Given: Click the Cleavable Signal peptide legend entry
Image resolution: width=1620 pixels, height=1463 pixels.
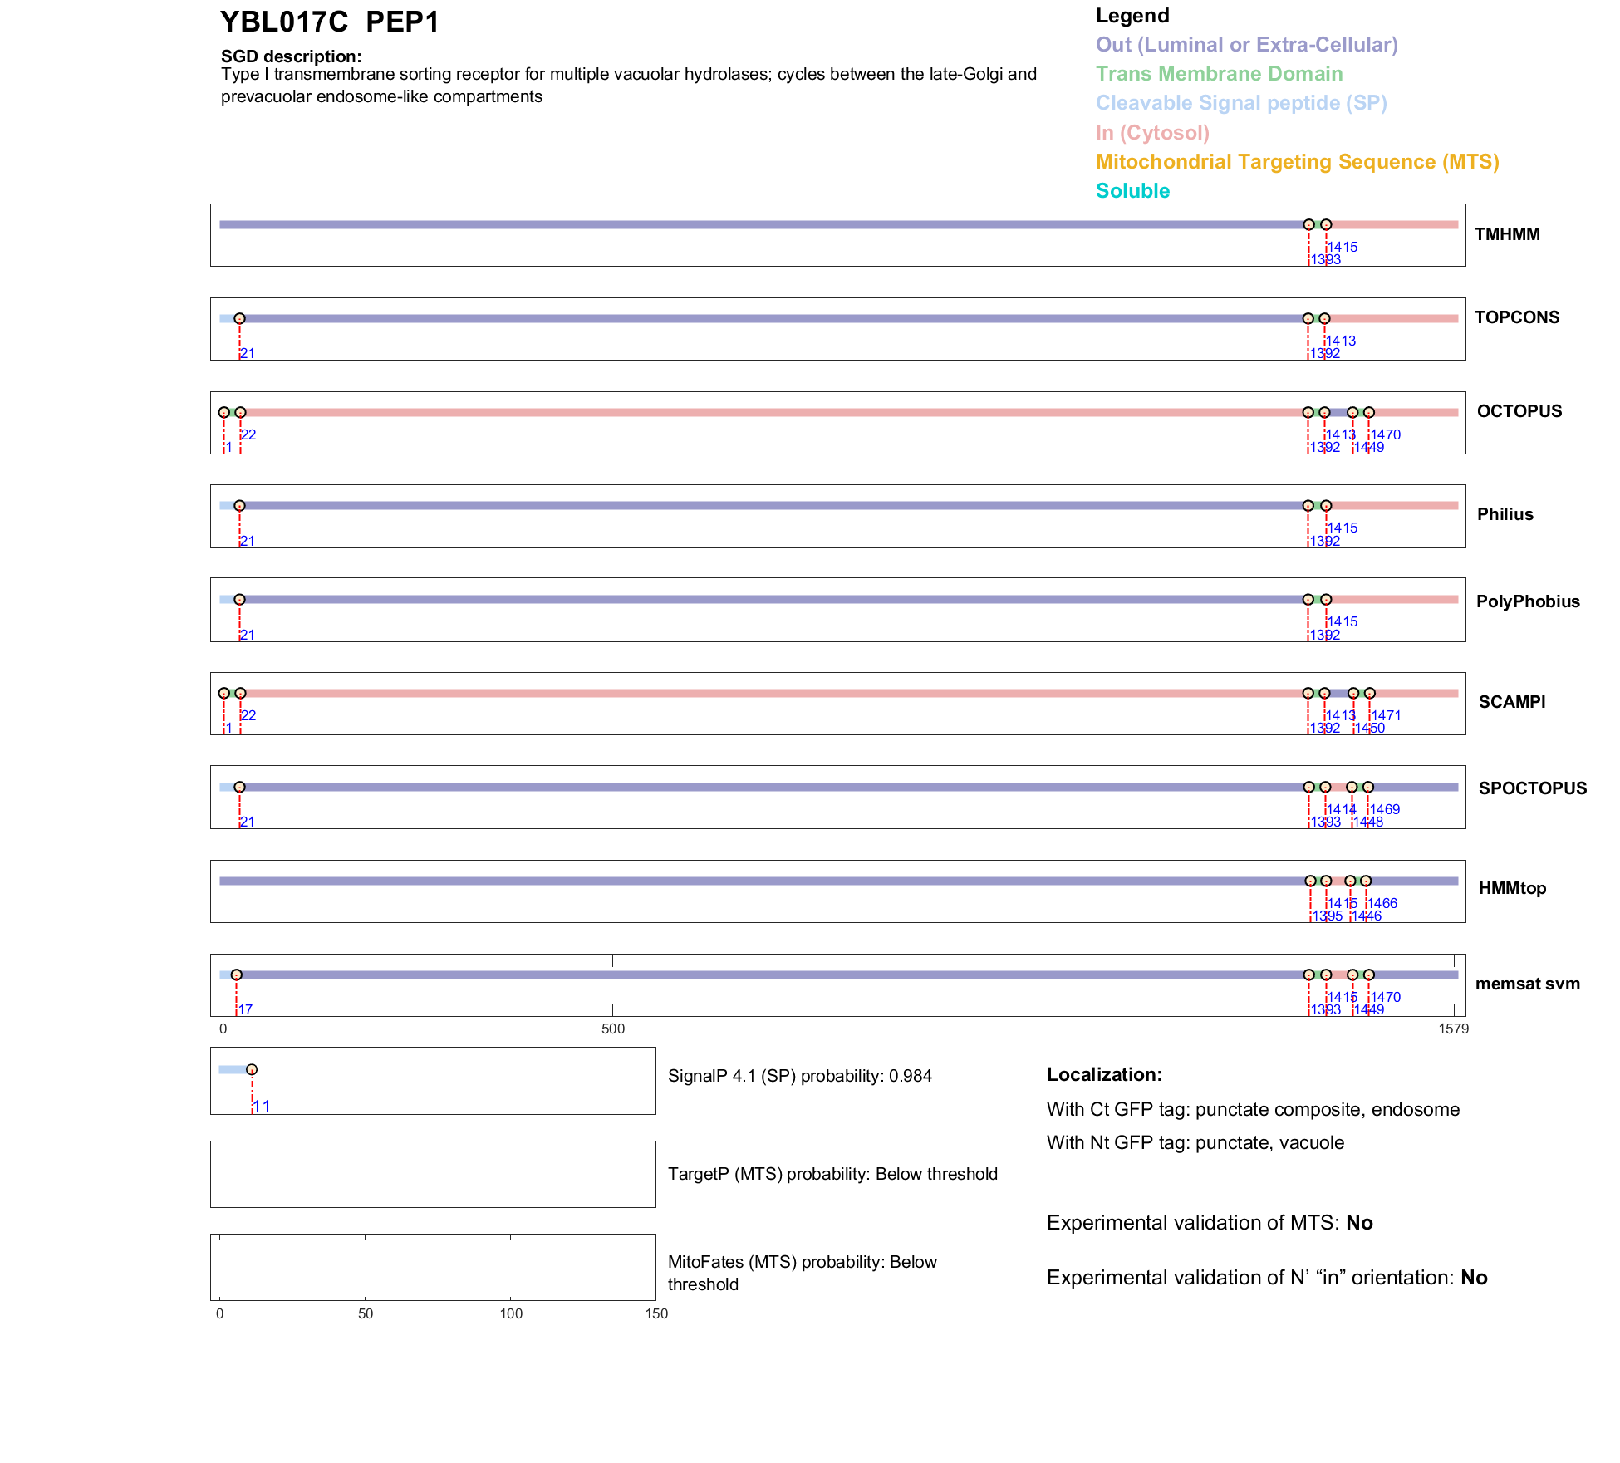Looking at the screenshot, I should click(x=1241, y=103).
